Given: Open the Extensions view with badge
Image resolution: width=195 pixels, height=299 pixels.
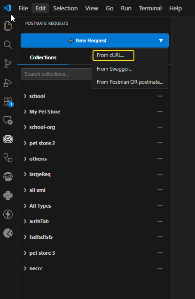Looking at the screenshot, I should point(8,102).
